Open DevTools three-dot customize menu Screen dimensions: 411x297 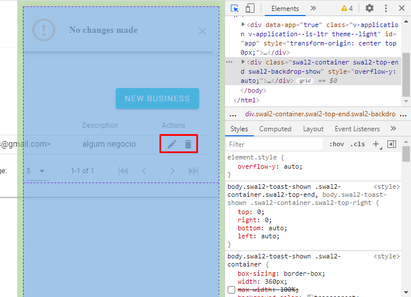tap(386, 9)
